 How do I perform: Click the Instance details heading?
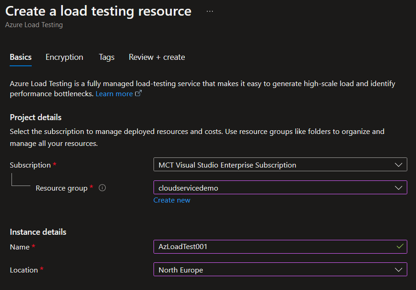tap(38, 232)
